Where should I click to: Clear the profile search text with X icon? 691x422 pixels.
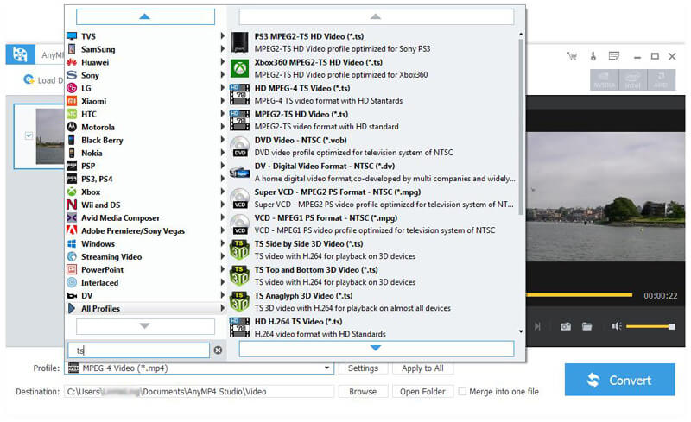(x=218, y=350)
